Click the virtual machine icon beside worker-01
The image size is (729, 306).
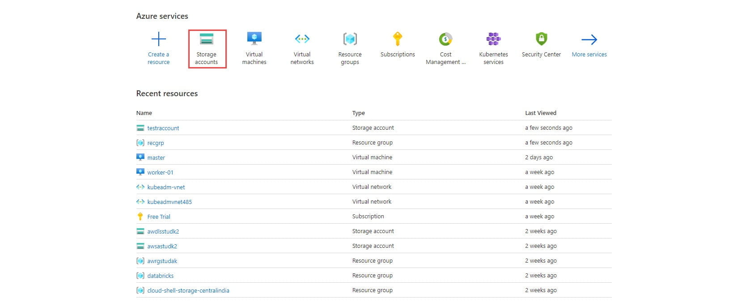(140, 172)
